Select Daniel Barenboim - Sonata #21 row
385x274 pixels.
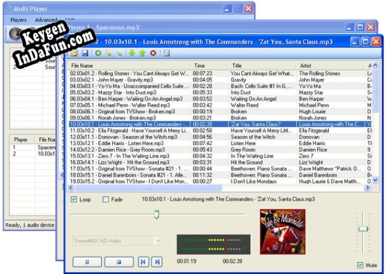(219, 175)
